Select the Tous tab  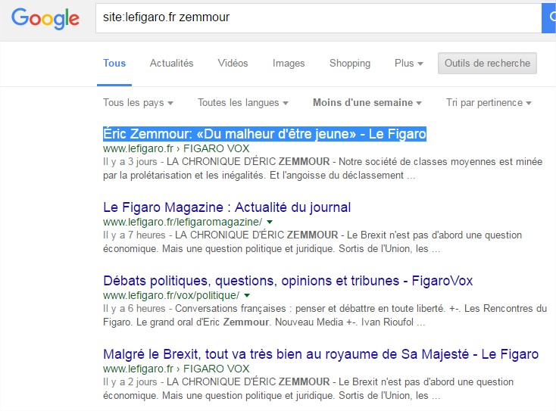pyautogui.click(x=114, y=63)
